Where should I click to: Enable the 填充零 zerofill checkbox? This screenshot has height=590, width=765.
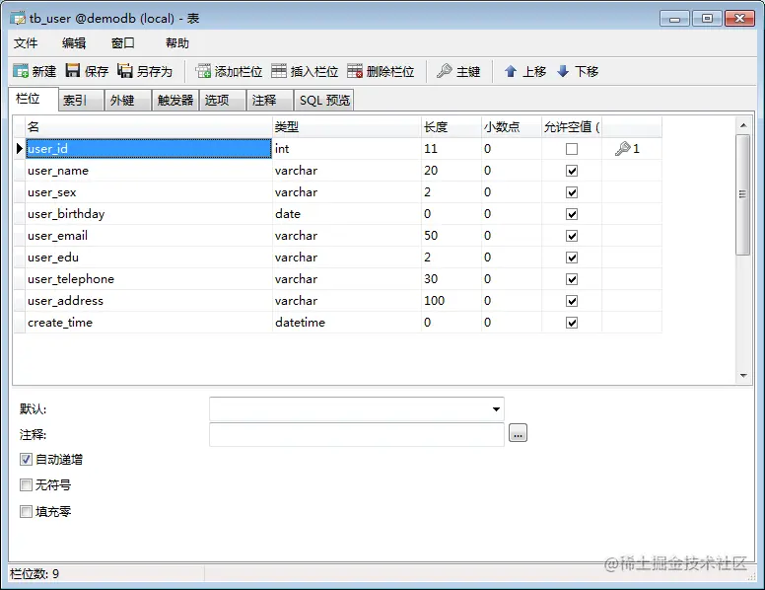[26, 511]
